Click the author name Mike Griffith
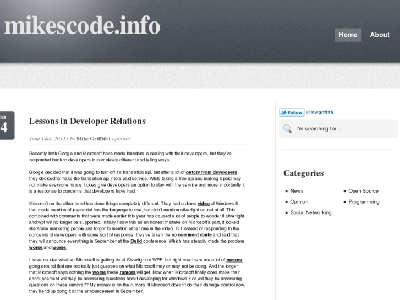This screenshot has width=400, height=300. point(92,139)
